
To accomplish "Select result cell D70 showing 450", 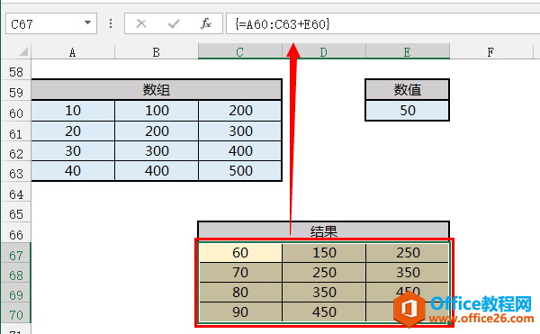I will tap(324, 312).
